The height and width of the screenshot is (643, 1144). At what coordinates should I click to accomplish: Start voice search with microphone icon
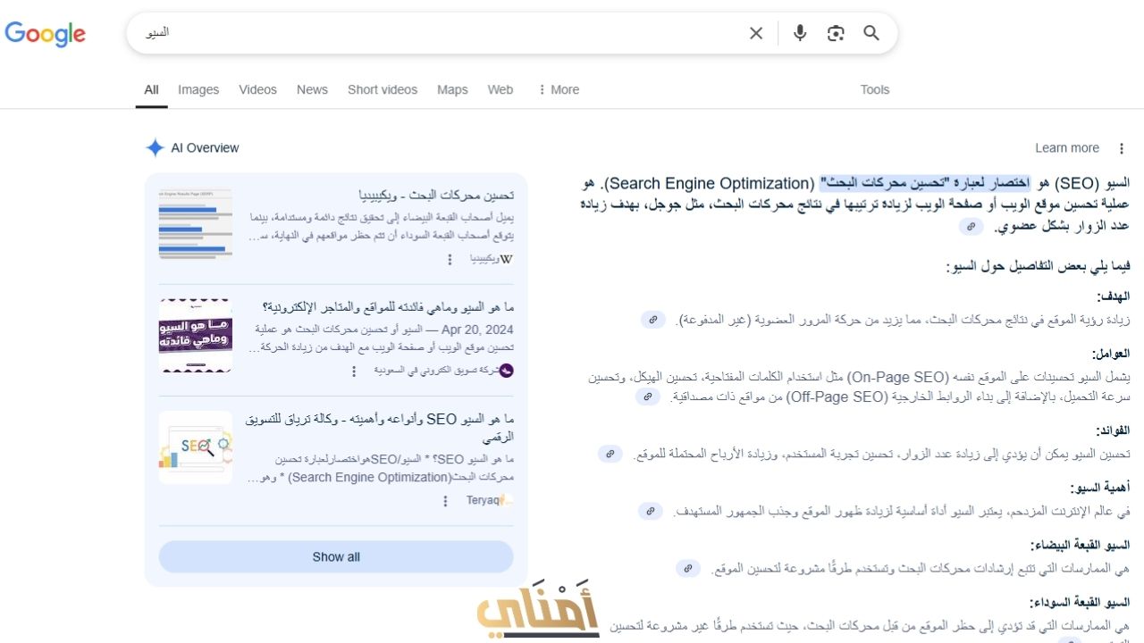coord(800,33)
